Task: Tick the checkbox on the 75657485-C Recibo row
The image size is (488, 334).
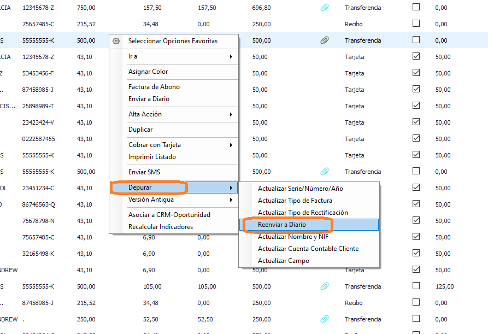Action: 416,24
